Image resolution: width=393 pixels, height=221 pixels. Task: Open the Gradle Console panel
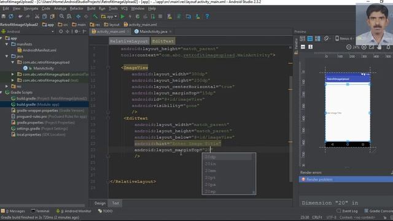click(x=378, y=211)
